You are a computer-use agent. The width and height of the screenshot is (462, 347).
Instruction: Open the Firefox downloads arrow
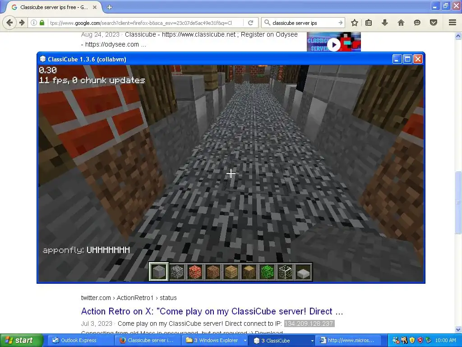(384, 23)
